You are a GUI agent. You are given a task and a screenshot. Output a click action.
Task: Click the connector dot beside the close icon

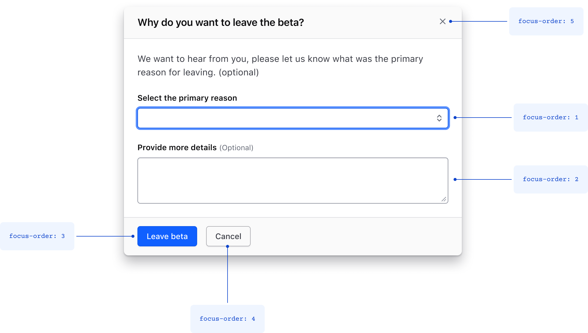coord(451,21)
